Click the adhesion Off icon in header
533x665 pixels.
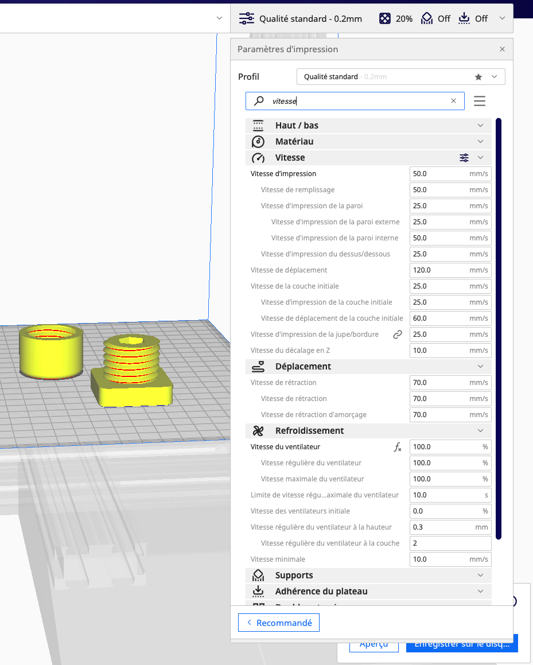[x=464, y=19]
